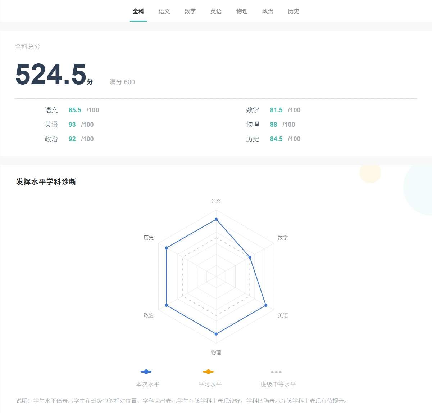The height and width of the screenshot is (413, 432).
Task: Open the 语文 subject tab
Action: point(164,11)
